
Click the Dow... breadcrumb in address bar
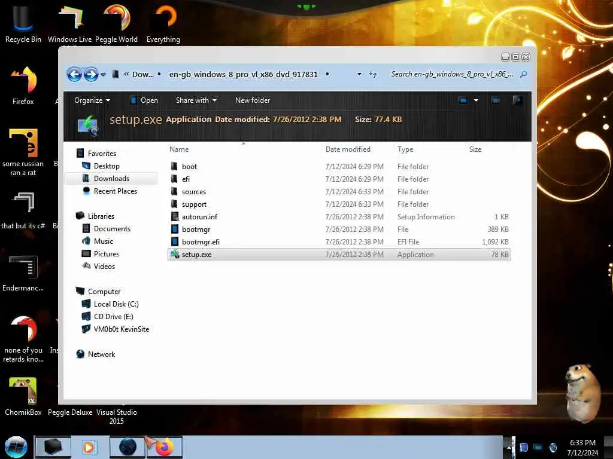tap(142, 74)
